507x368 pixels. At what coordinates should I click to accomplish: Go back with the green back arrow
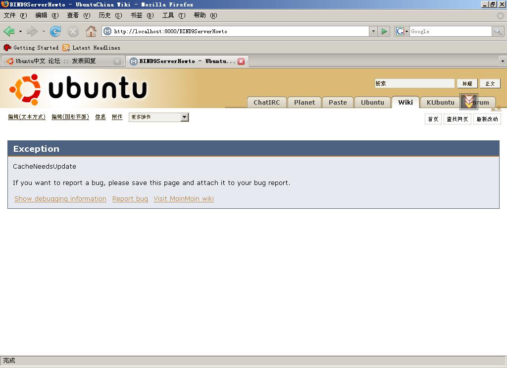(x=9, y=31)
